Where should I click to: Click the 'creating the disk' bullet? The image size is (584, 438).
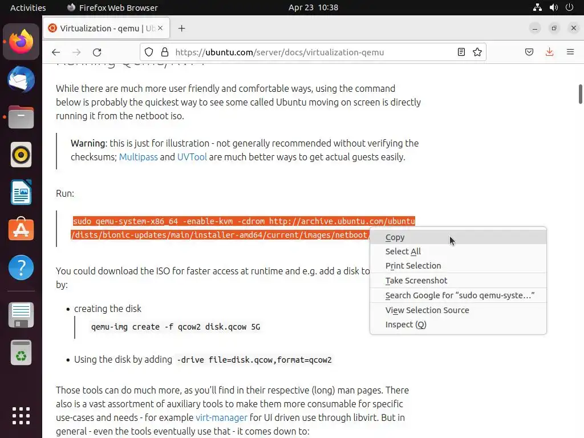(x=108, y=309)
